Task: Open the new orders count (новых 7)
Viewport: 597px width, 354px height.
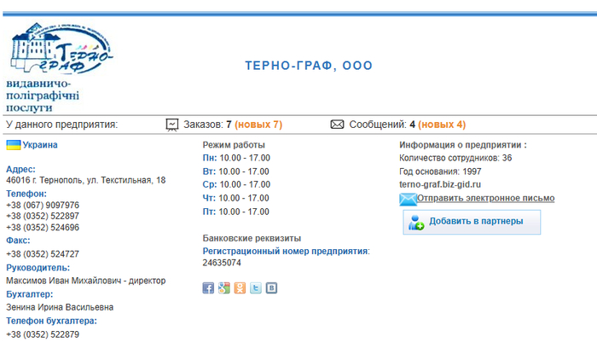Action: [258, 125]
